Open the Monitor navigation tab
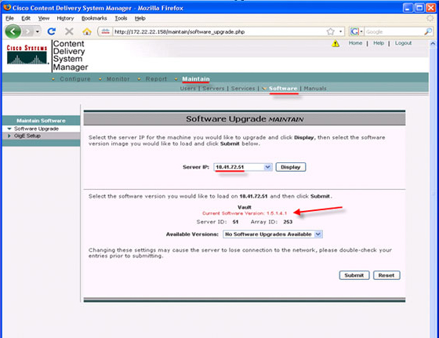The width and height of the screenshot is (439, 338). click(118, 79)
